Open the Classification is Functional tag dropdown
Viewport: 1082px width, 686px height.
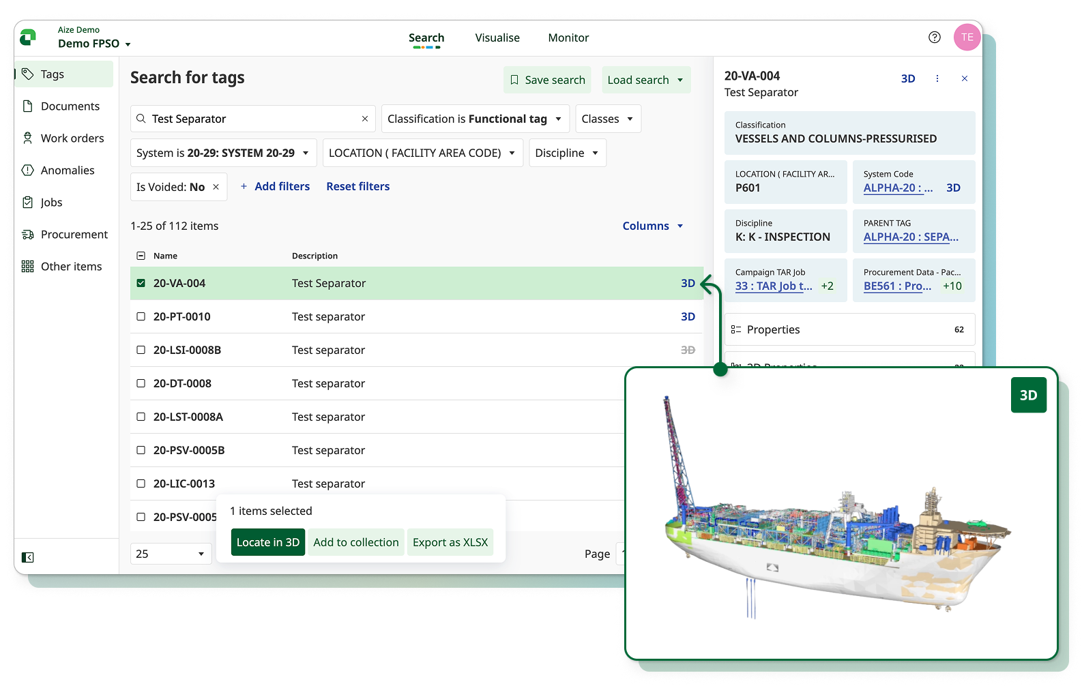click(476, 119)
